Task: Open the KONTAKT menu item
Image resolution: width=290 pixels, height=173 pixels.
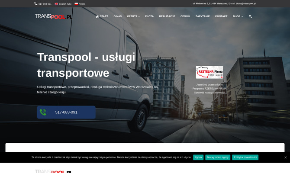Action: [x=221, y=16]
